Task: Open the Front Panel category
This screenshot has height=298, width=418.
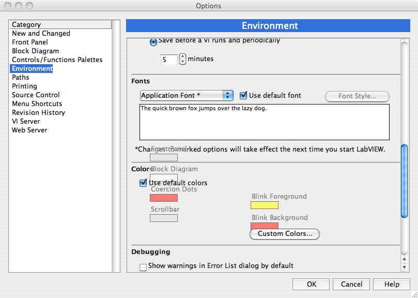Action: 30,42
